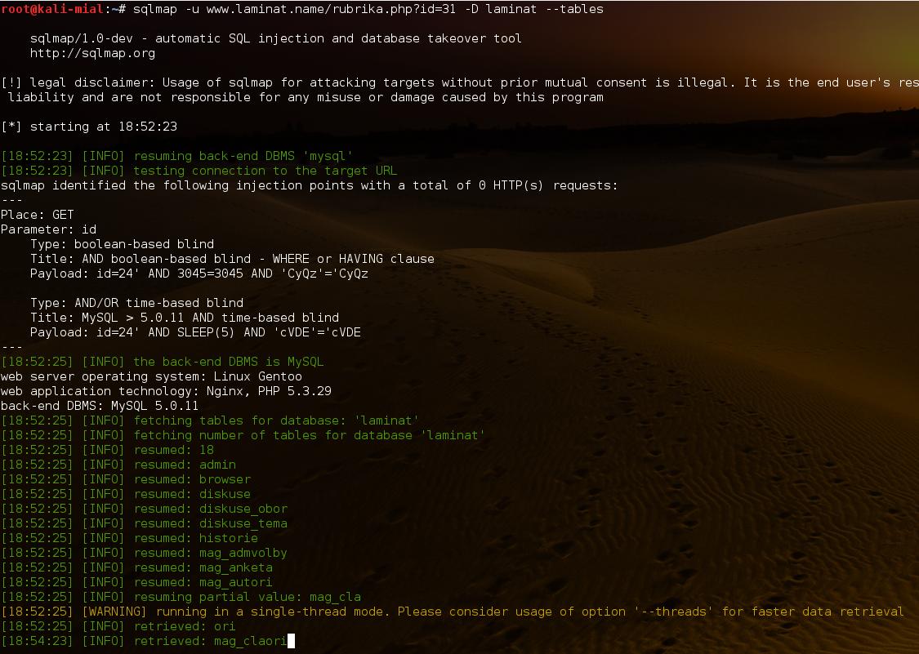Screen dimensions: 919x654
Task: Click the sqlmap command URL www.laminat.name/rubrika.php?id=31
Action: 331,9
